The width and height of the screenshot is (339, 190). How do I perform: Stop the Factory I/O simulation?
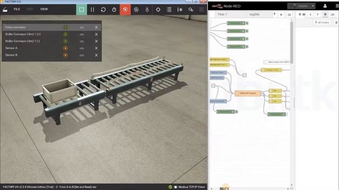point(82,9)
